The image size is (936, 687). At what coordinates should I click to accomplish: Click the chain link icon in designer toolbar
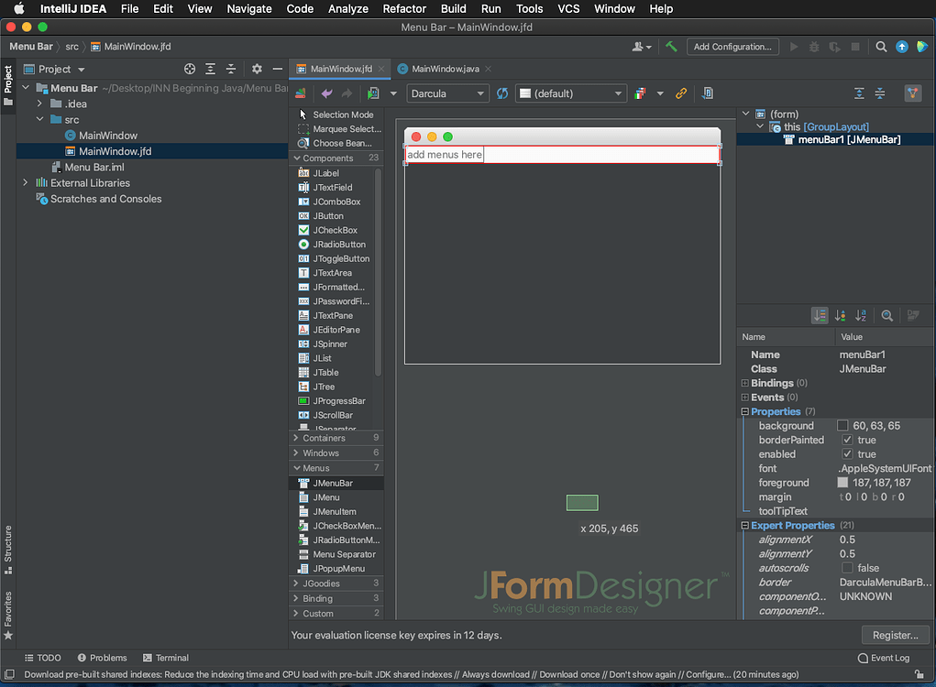[x=681, y=93]
